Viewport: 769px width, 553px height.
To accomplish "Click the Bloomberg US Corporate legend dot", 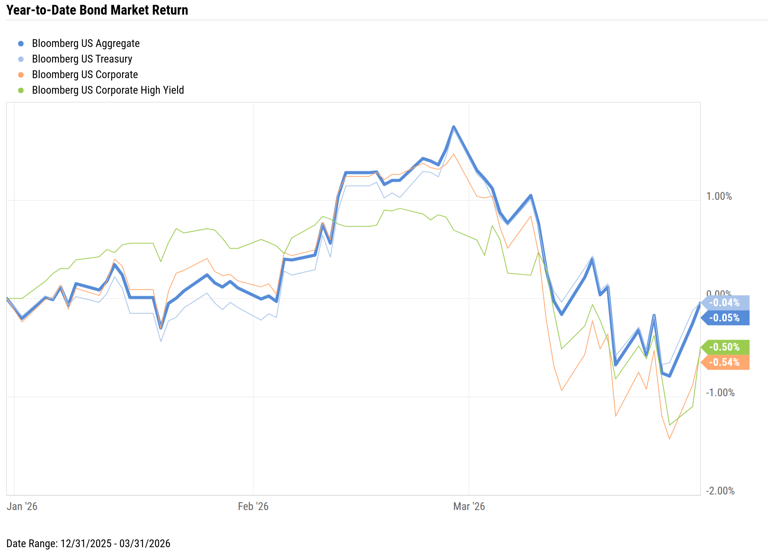I will [21, 75].
